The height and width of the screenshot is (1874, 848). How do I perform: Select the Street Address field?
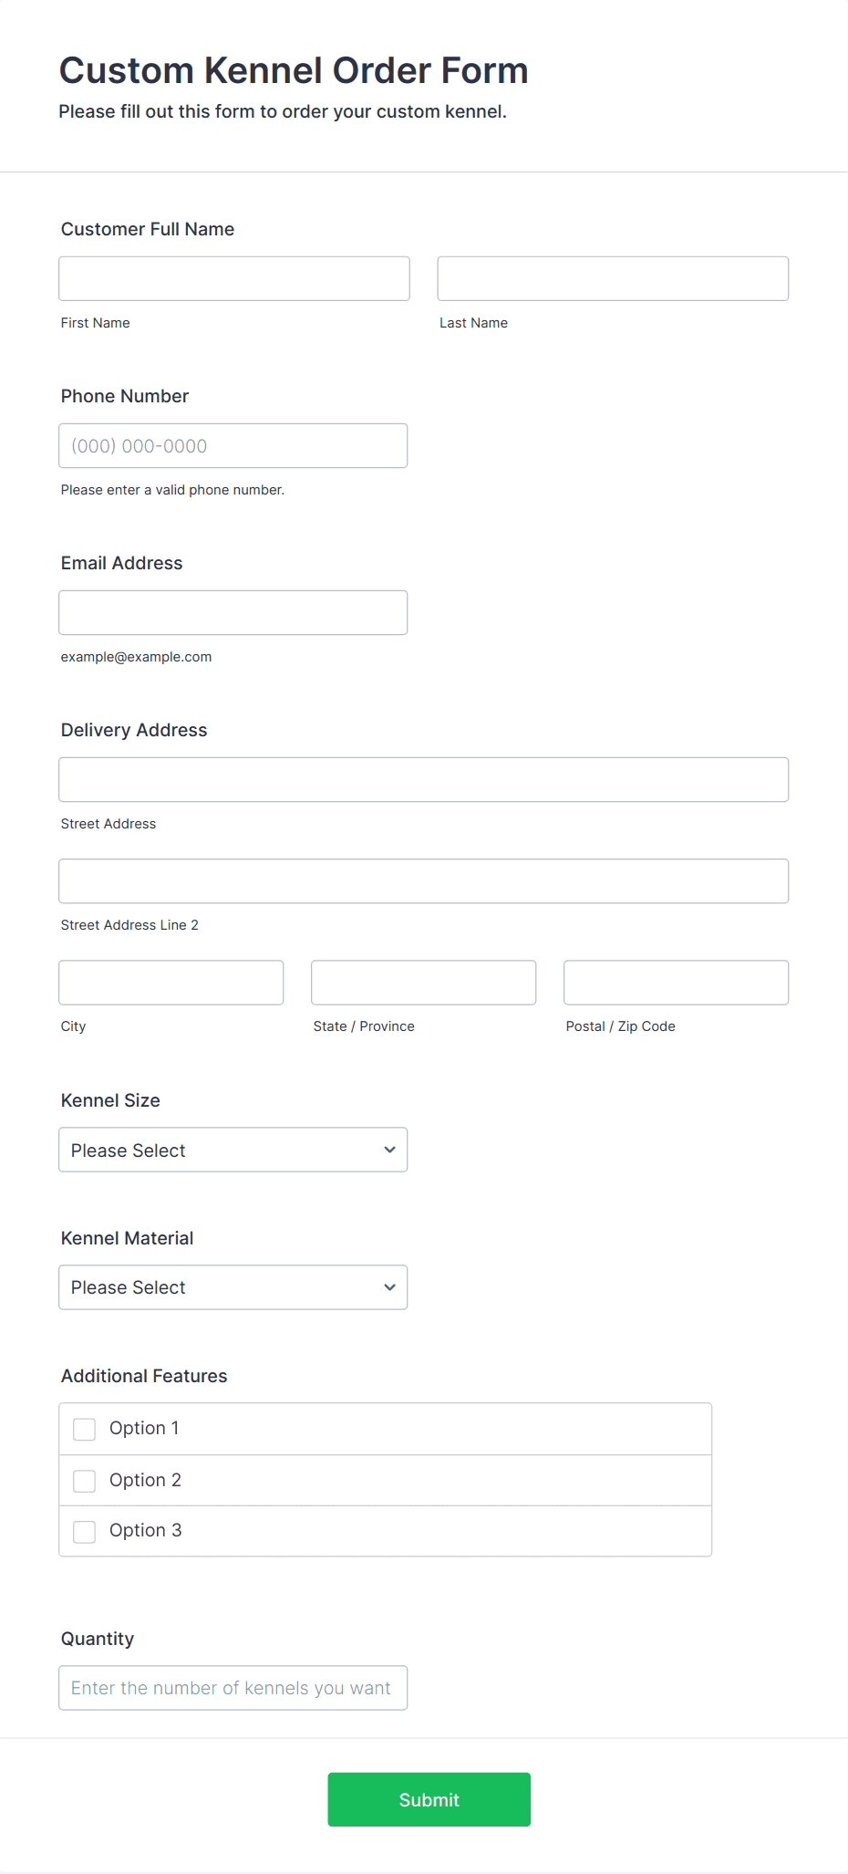(x=424, y=779)
